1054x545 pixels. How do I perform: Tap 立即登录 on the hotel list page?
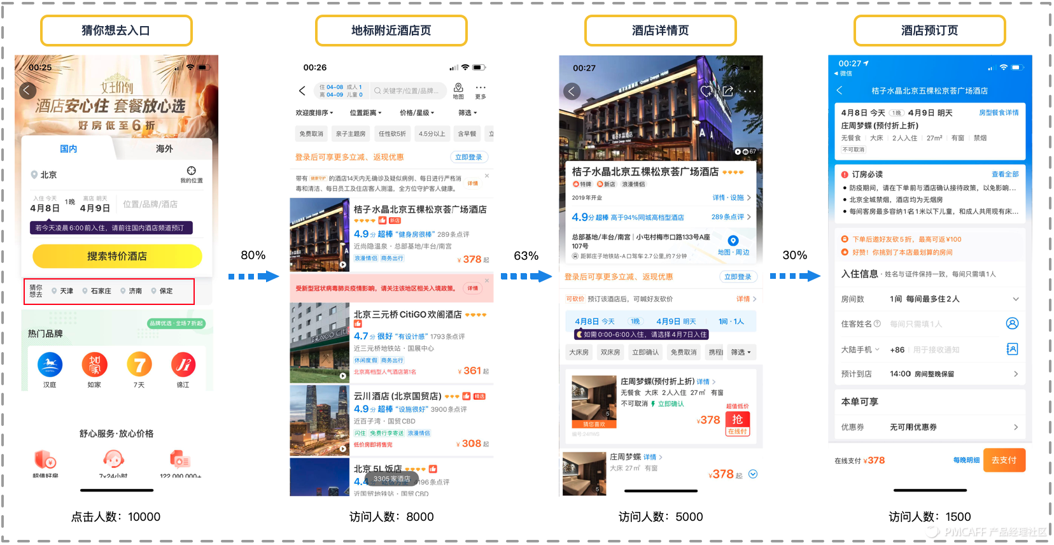[469, 157]
